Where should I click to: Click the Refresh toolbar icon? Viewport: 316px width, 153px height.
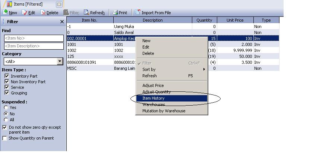click(x=86, y=12)
